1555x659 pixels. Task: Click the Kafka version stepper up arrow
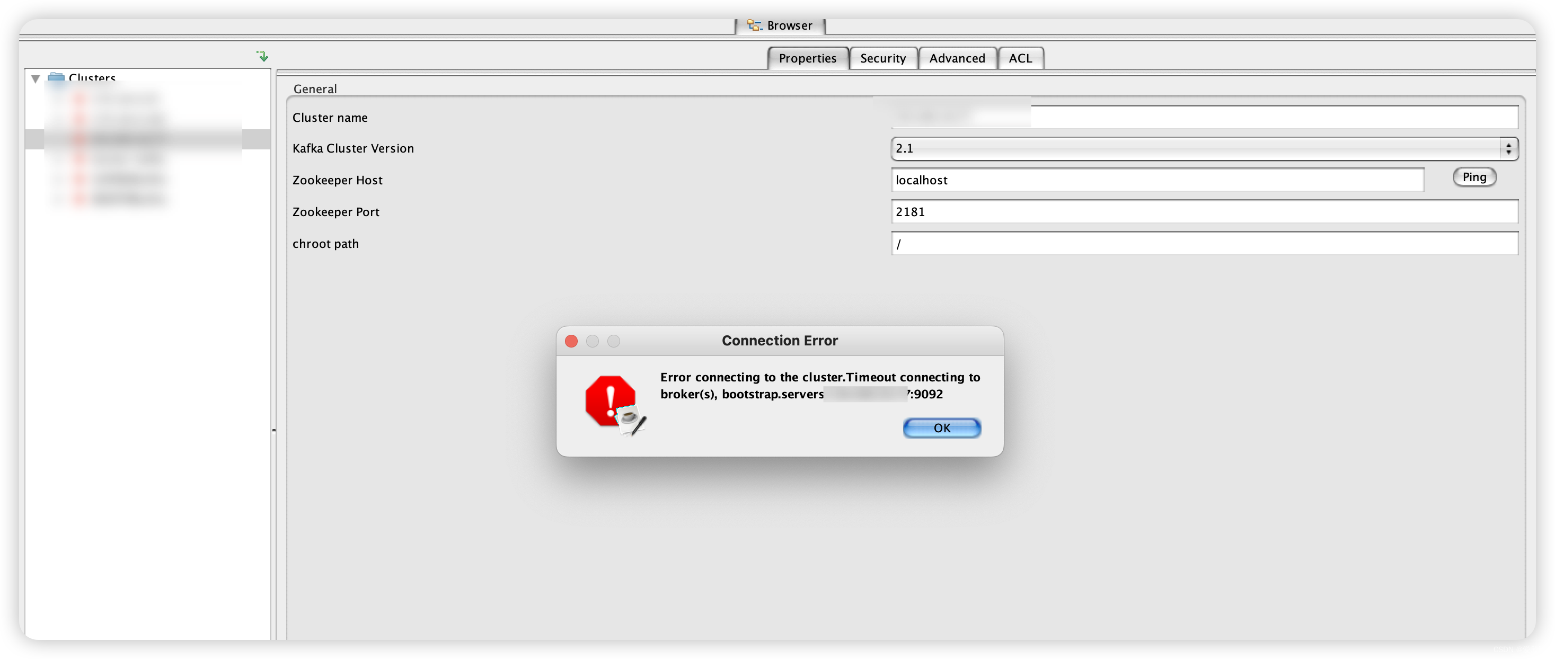1508,145
